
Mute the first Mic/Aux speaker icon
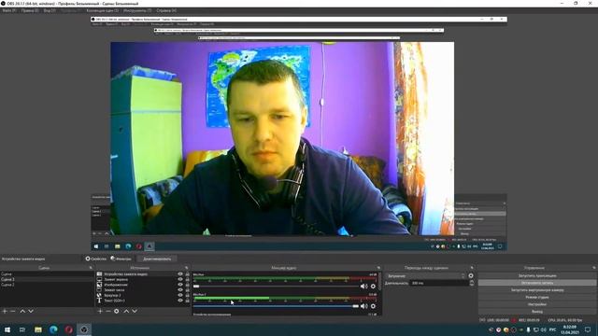coord(364,287)
